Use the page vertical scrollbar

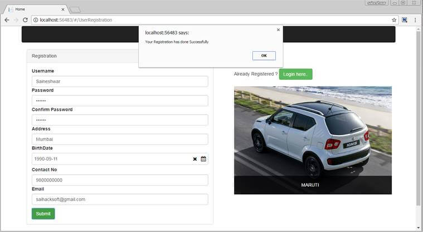coord(419,119)
